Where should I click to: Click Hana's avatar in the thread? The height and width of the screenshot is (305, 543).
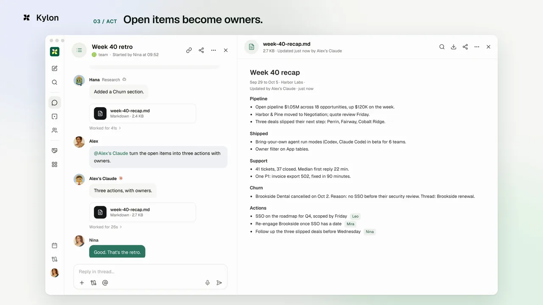(x=79, y=80)
